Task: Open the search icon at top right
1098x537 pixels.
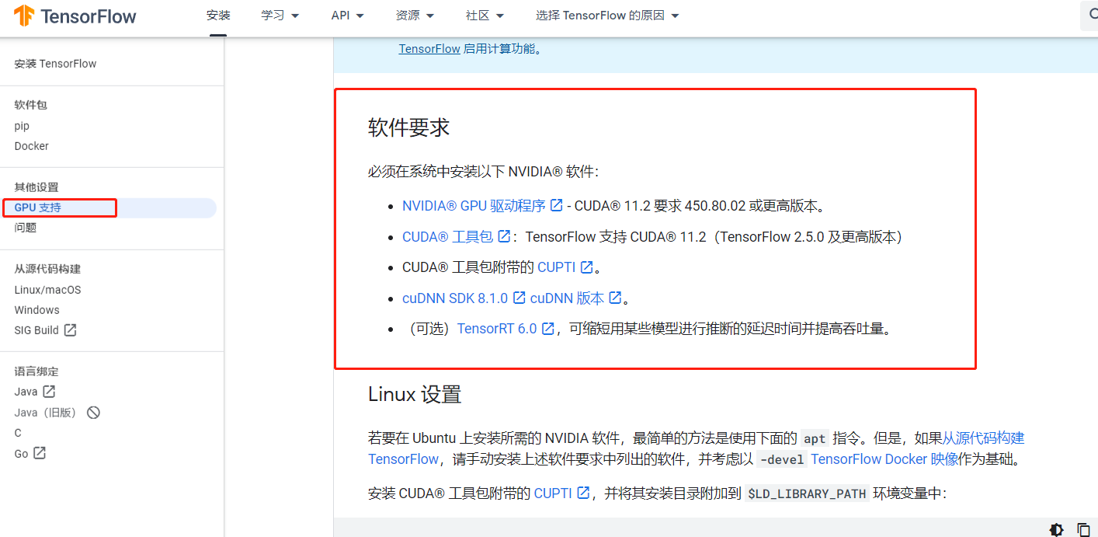Action: point(1091,16)
